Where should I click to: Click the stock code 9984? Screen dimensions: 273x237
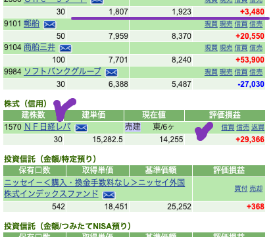pyautogui.click(x=12, y=72)
